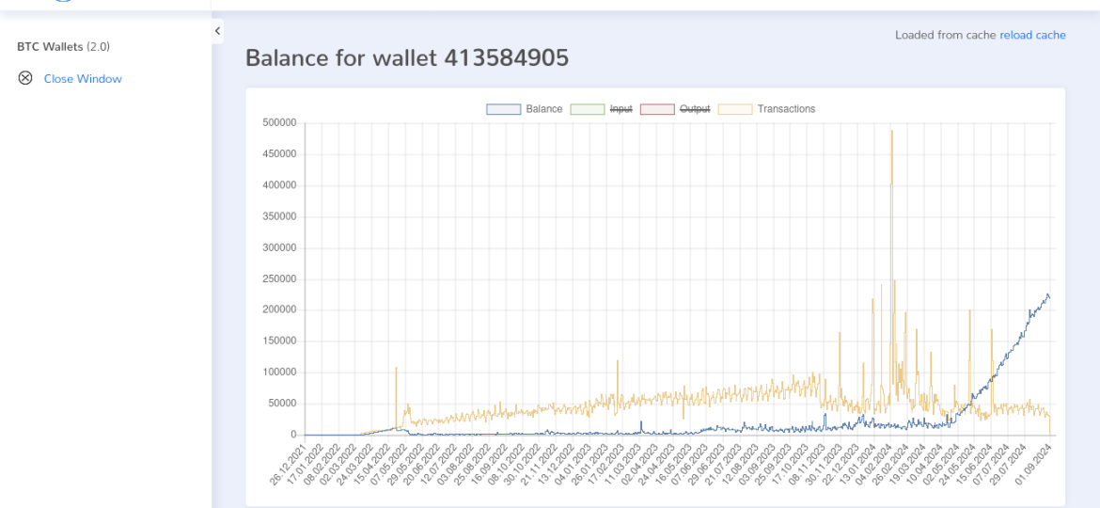Viewport: 1100px width, 508px height.
Task: Click the reload cache link
Action: click(x=1032, y=35)
